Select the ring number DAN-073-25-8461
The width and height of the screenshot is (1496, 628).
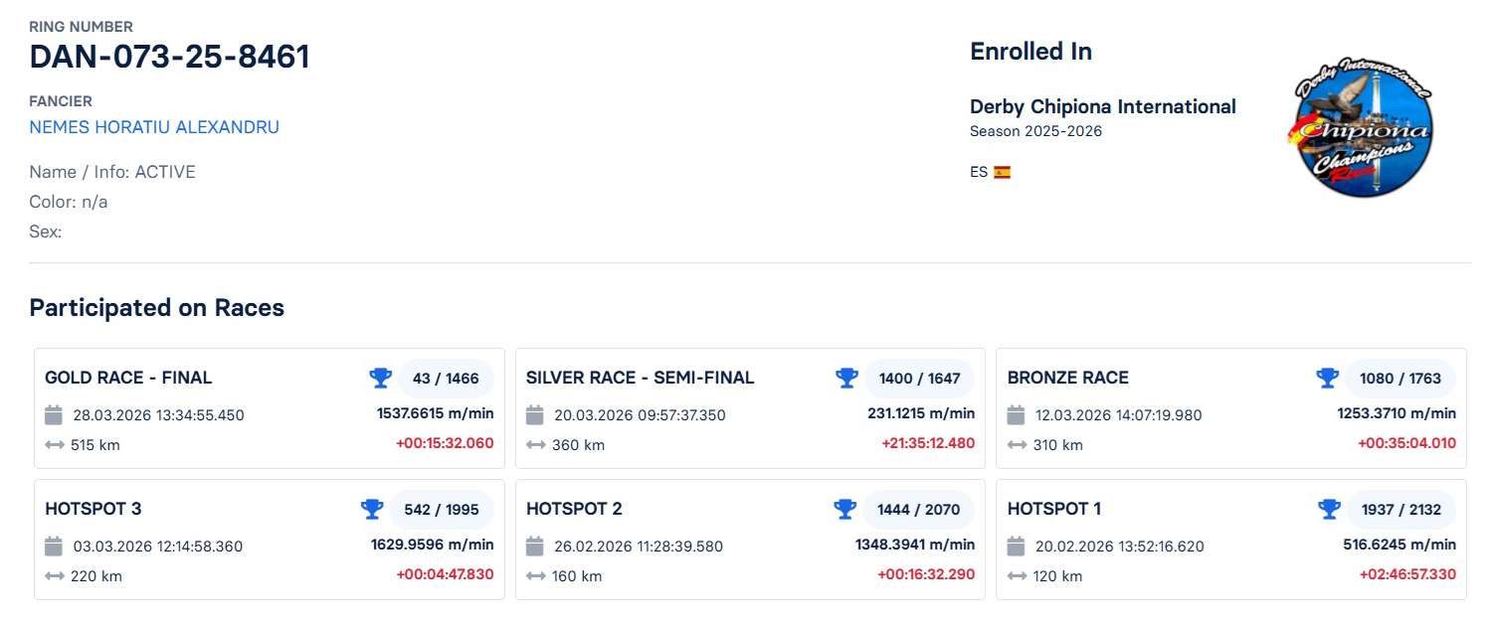(169, 58)
